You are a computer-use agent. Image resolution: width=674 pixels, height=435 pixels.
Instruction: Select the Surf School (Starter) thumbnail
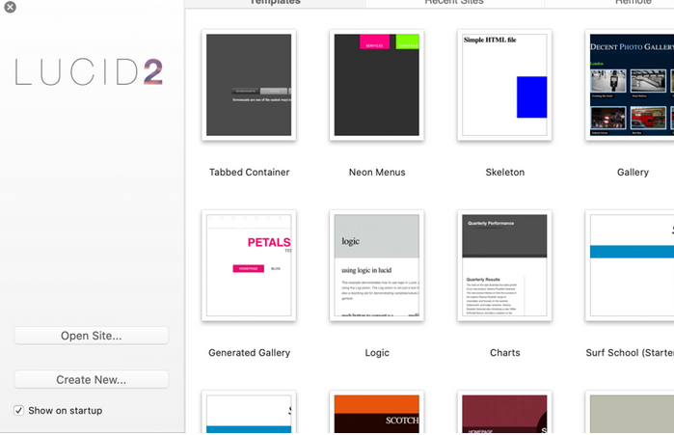(630, 265)
